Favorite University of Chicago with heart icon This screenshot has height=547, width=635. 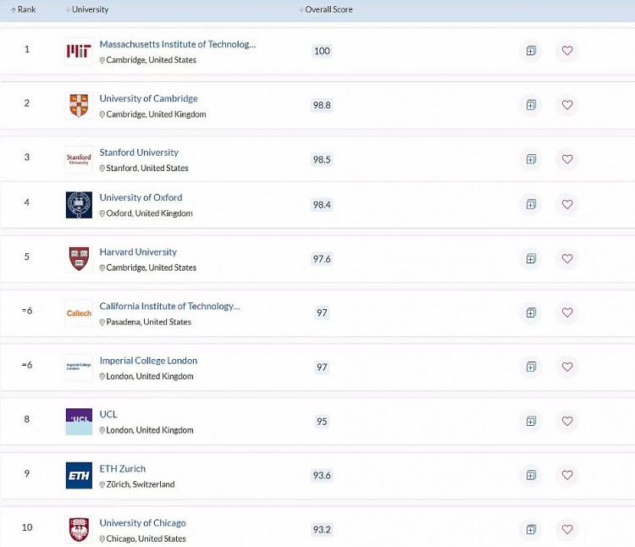(567, 529)
